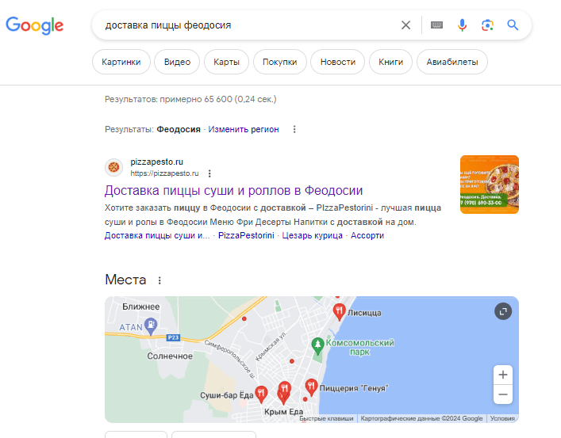Clear the search query with X icon
Screen dimensions: 561x438
[405, 25]
